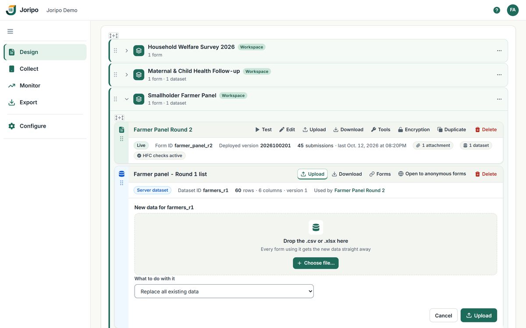Viewport: 526px width, 328px height.
Task: Click the Maternal & Child Health layers icon
Action: (x=139, y=75)
